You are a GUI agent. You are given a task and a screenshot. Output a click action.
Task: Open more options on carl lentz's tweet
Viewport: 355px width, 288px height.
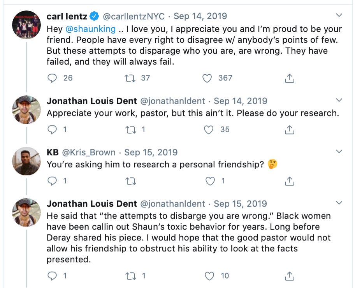[x=339, y=16]
